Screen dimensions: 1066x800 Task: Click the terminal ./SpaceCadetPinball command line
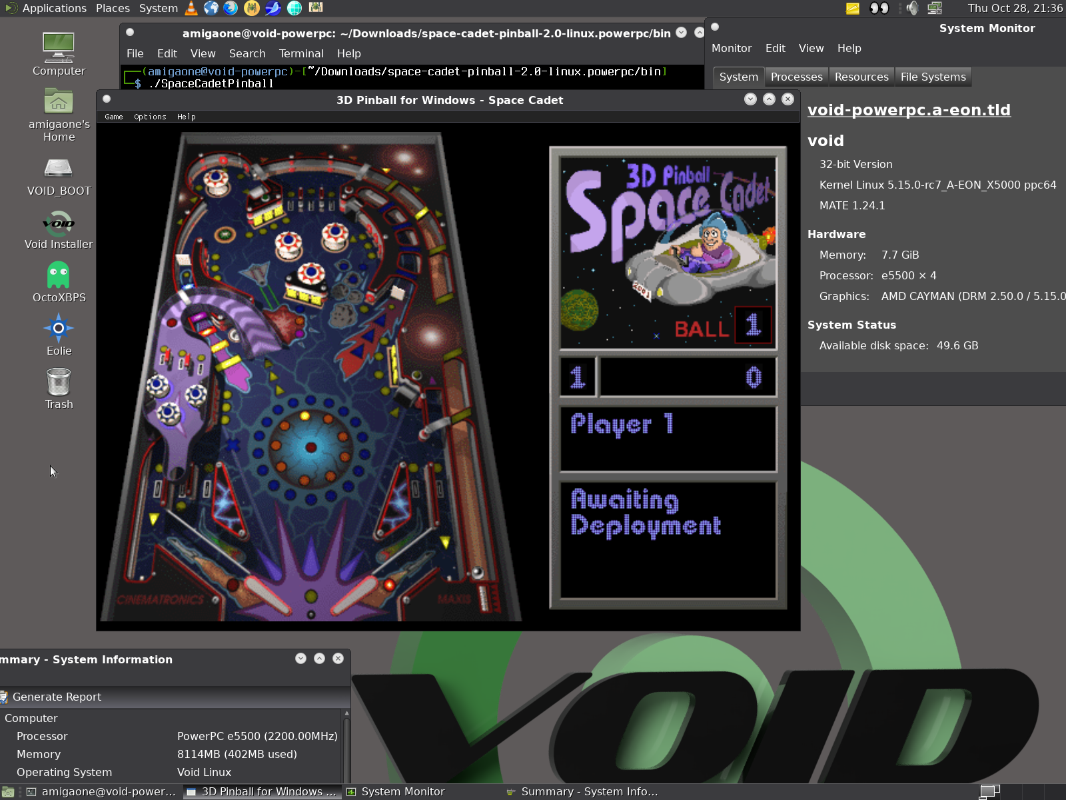[x=211, y=83]
